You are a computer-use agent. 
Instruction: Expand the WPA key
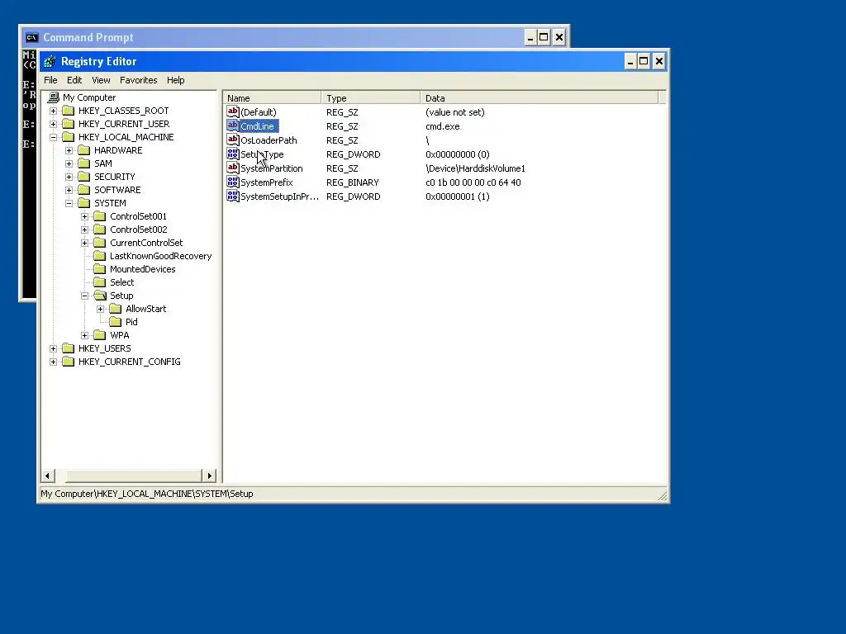tap(84, 335)
